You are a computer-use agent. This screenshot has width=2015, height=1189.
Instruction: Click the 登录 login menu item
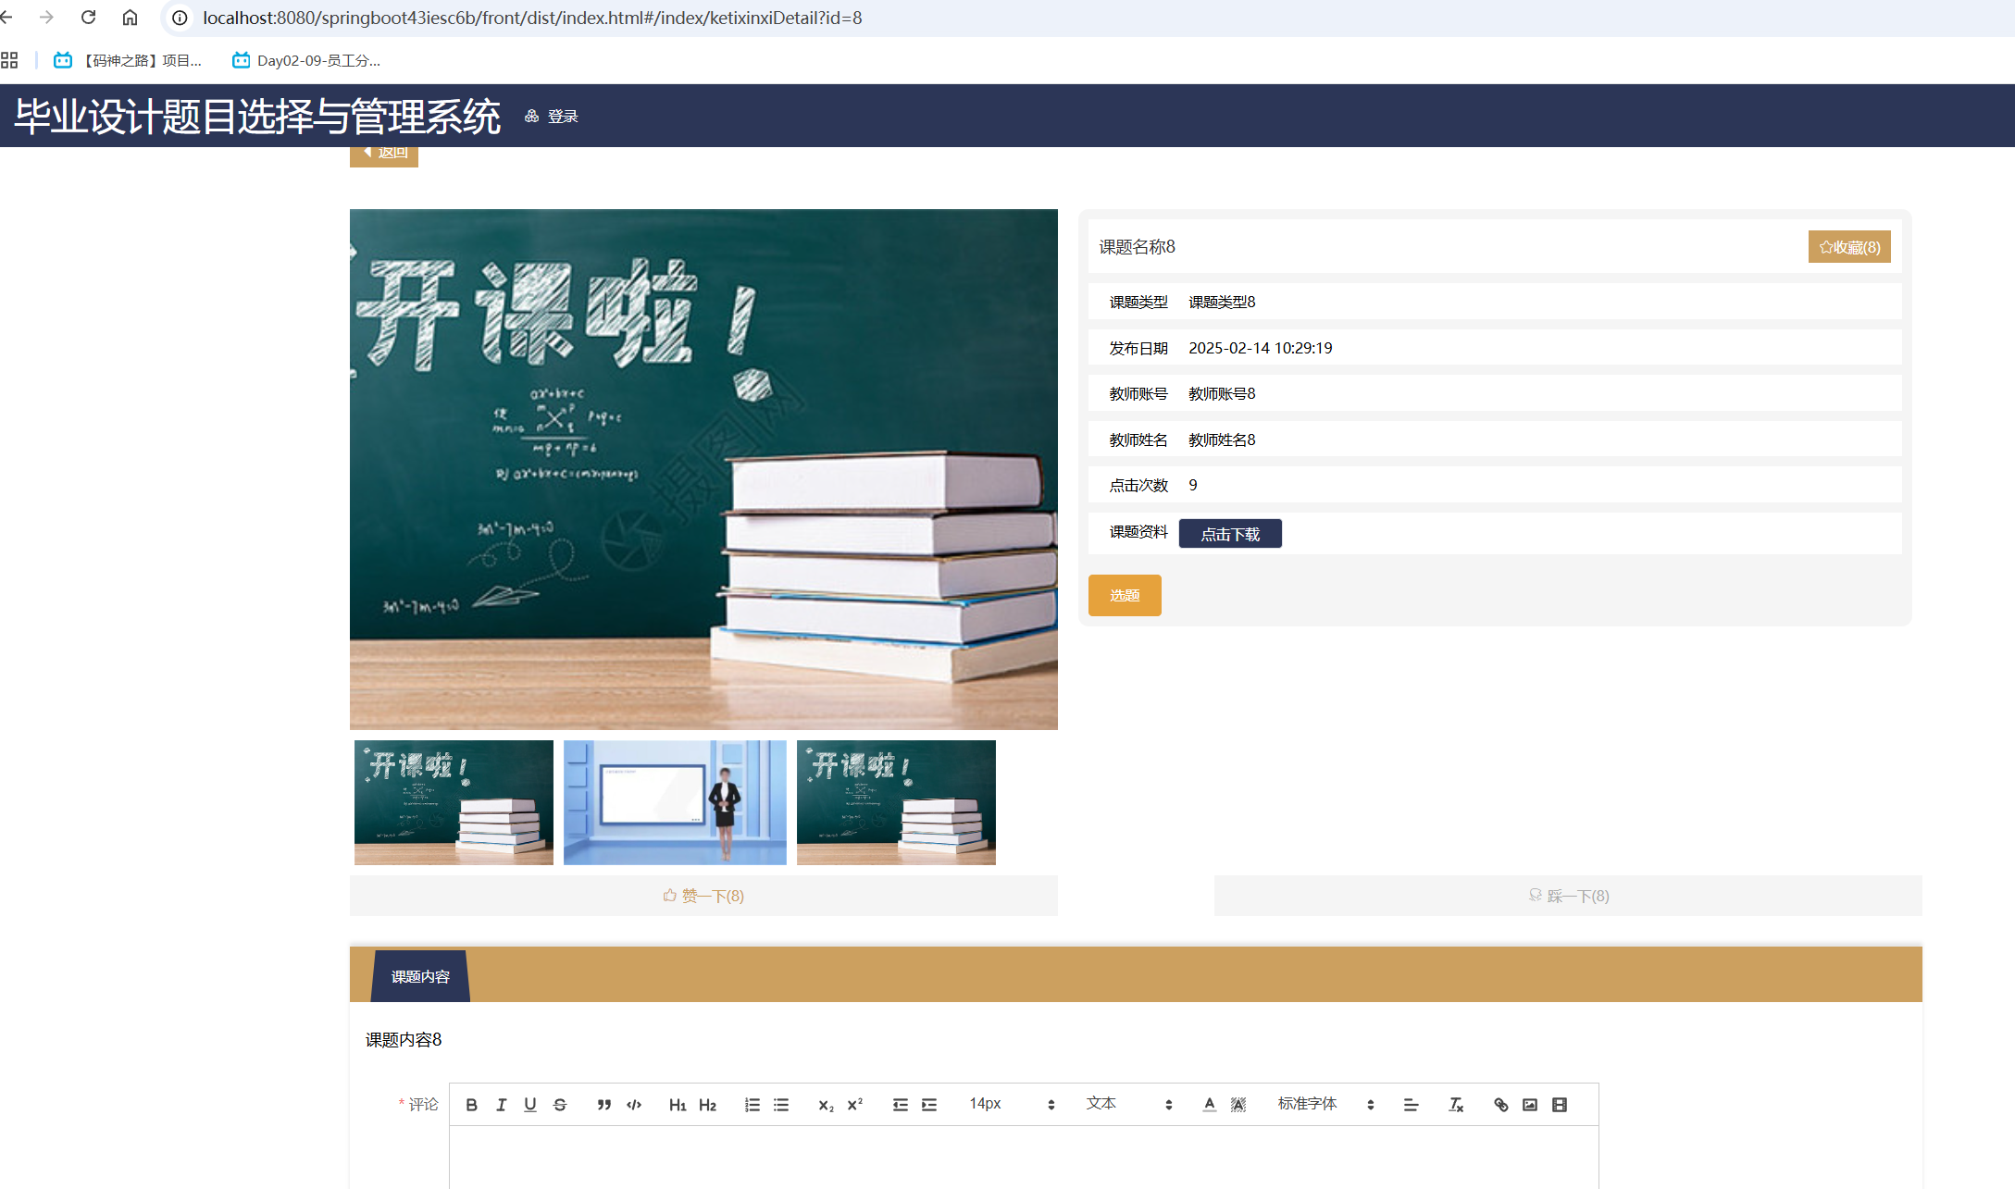point(562,117)
